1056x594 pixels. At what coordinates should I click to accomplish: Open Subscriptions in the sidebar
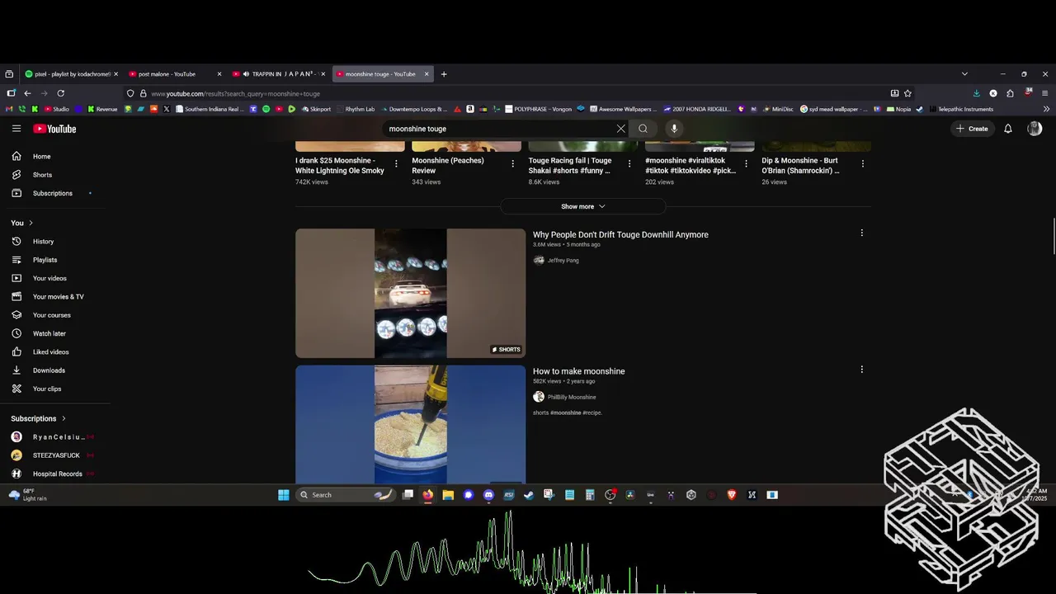tap(54, 193)
